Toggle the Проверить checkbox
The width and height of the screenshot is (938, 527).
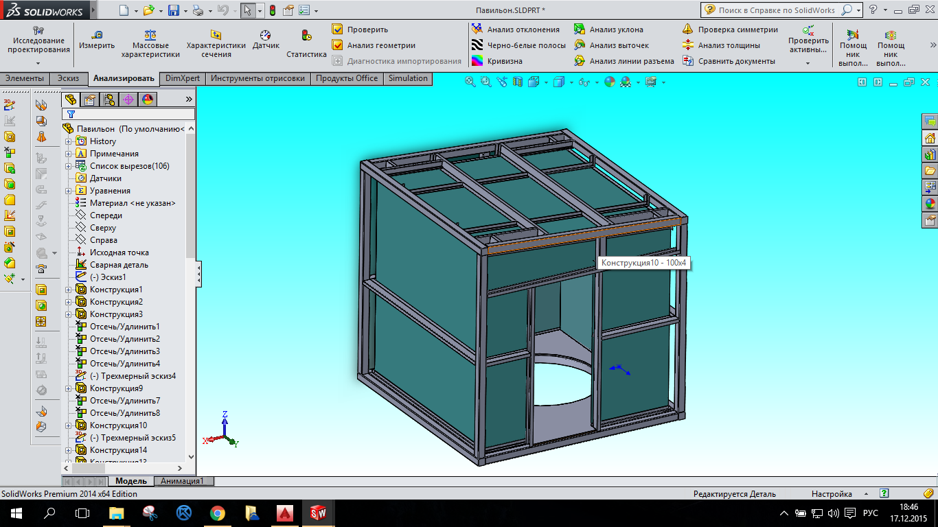click(337, 30)
